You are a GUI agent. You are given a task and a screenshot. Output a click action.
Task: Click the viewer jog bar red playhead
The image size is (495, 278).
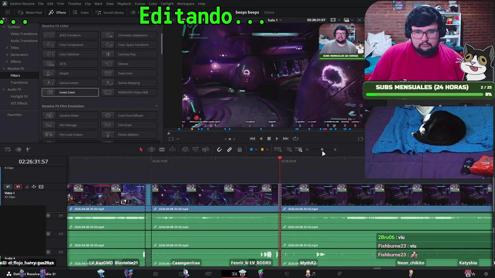[326, 129]
